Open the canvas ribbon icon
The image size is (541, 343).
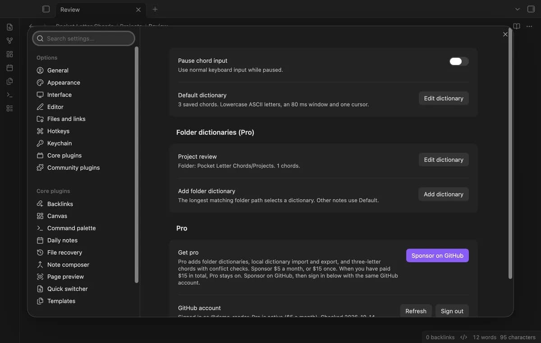pyautogui.click(x=9, y=54)
